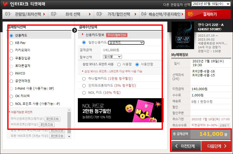Go to step 02 좌석 선택
The height and width of the screenshot is (154, 233).
(71, 14)
